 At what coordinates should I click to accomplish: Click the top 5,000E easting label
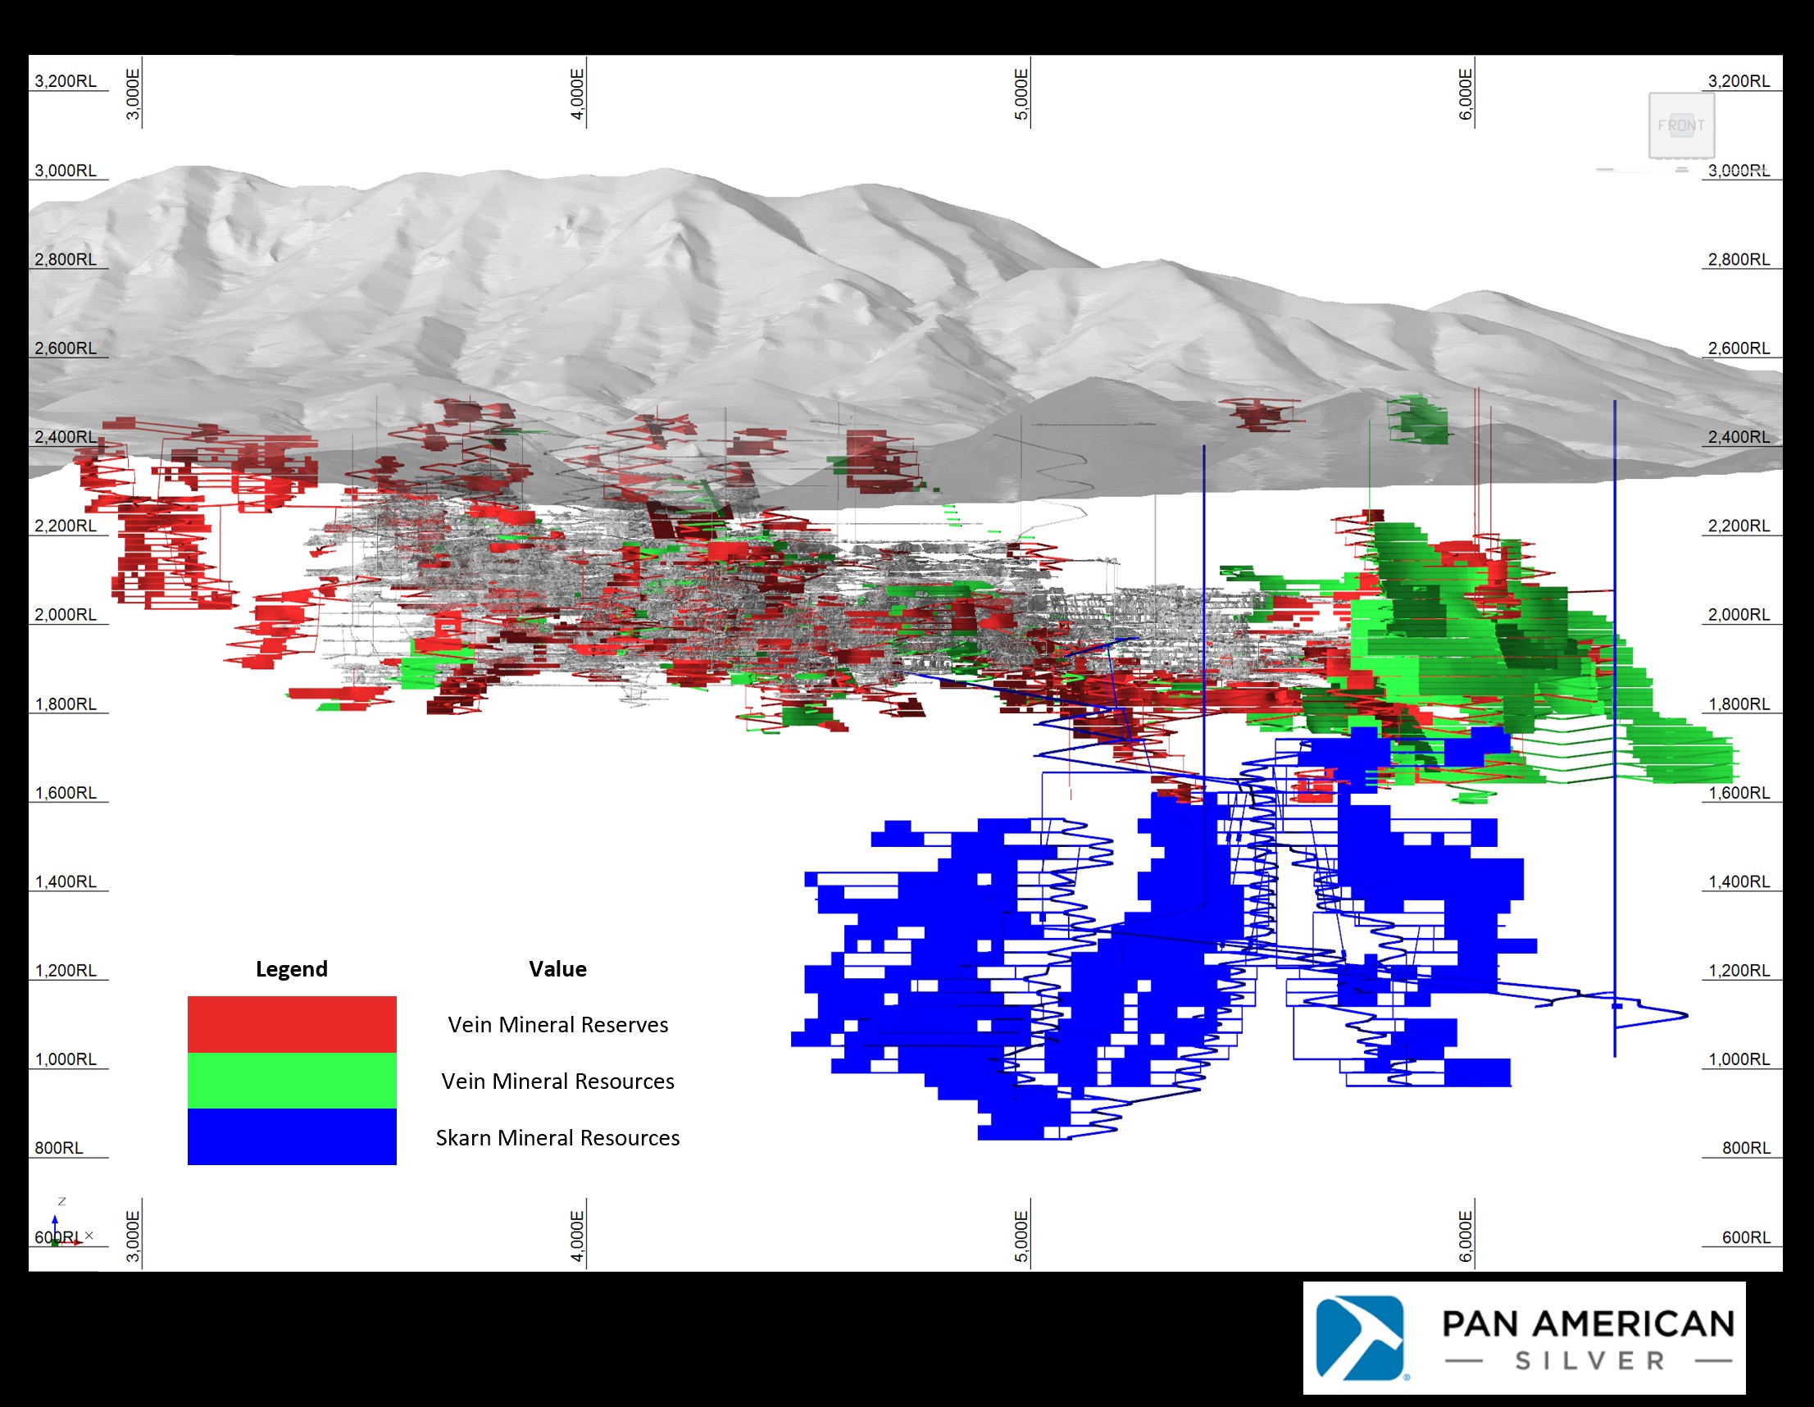[1021, 93]
